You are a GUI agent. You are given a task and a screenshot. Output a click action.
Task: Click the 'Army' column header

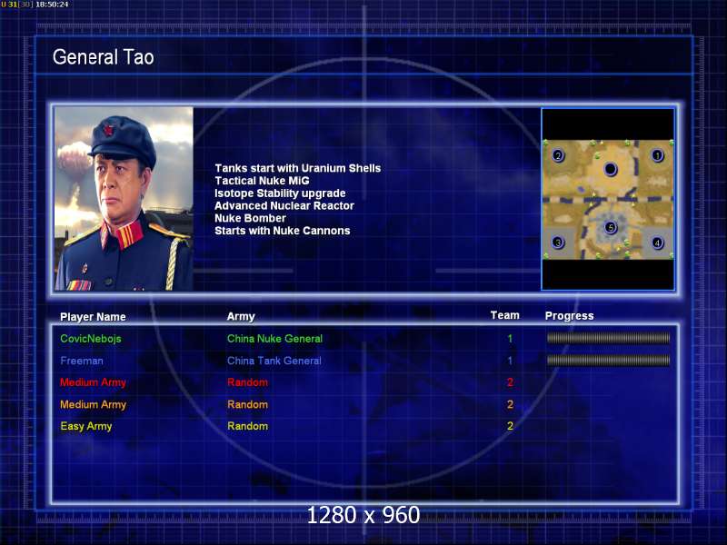[x=241, y=316]
